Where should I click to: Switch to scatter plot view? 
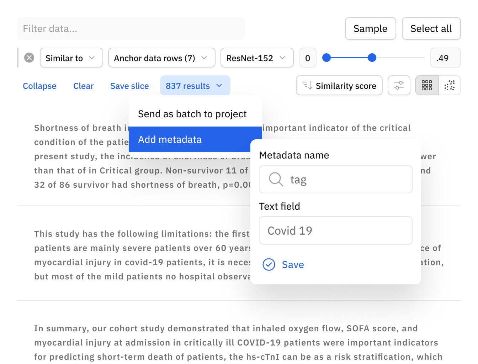click(450, 85)
